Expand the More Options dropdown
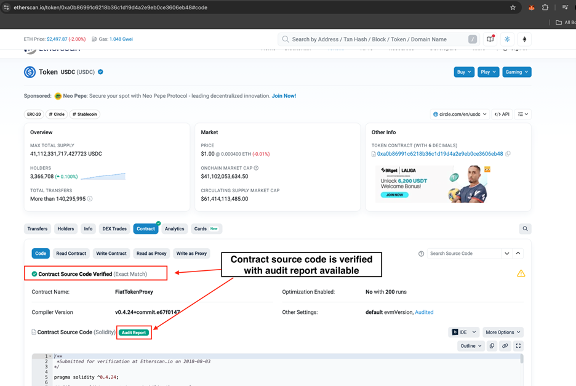576x386 pixels. 503,332
